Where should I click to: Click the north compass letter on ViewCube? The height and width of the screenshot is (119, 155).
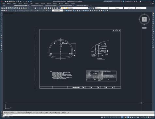point(145,14)
